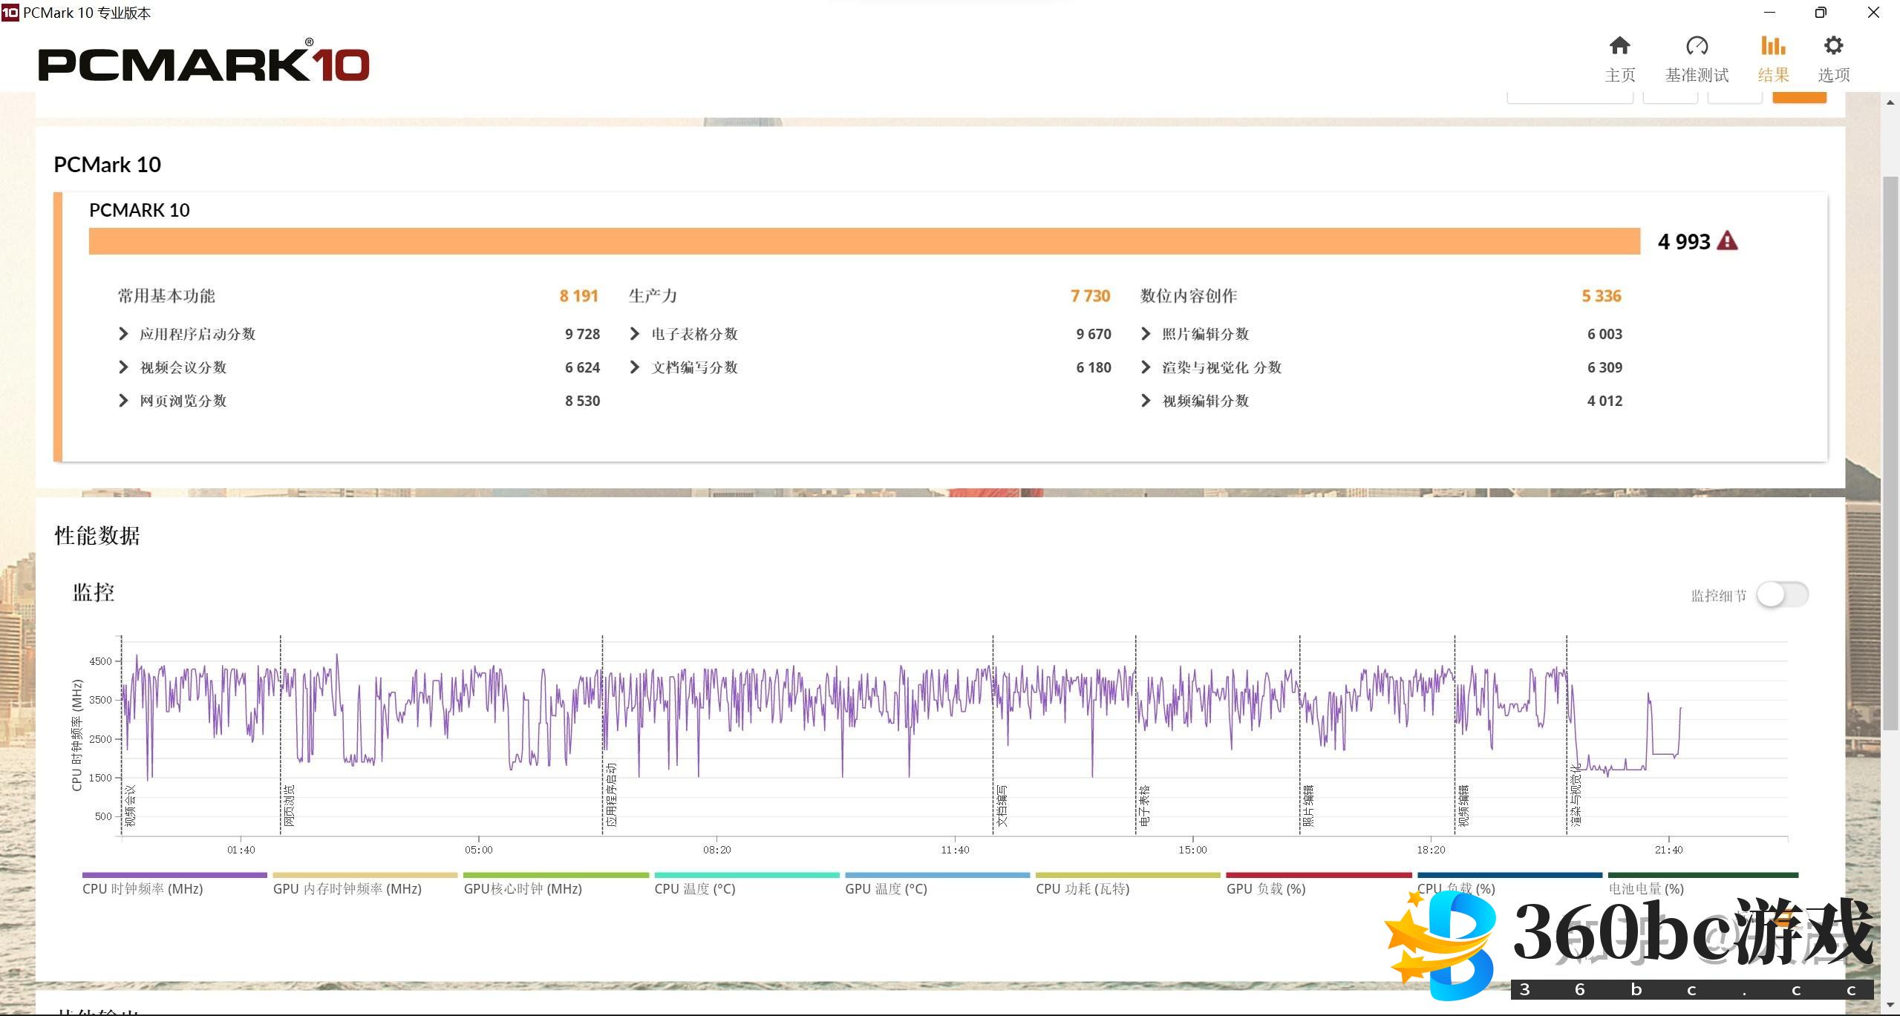Expand 视频编辑分数 row
This screenshot has width=1900, height=1016.
[x=1146, y=401]
